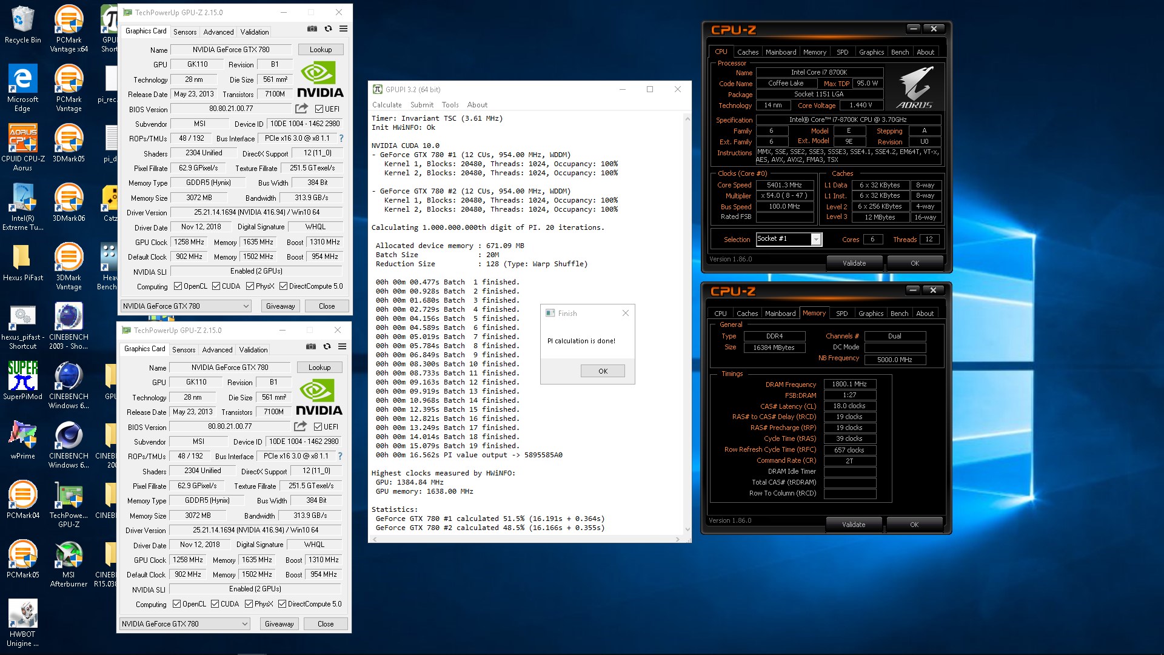1164x655 pixels.
Task: Open Recycle Bin desktop icon
Action: pyautogui.click(x=22, y=24)
